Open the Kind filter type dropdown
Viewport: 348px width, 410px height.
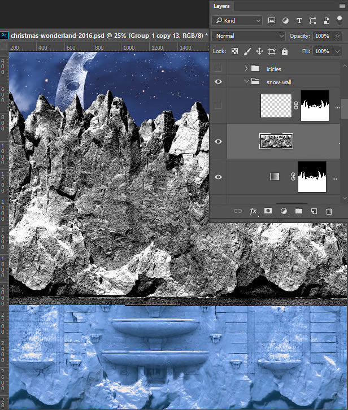tap(237, 20)
